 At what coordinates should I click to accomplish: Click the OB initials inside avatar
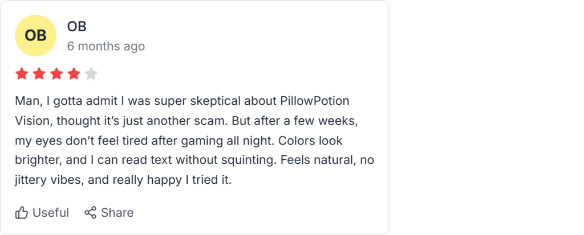(35, 36)
